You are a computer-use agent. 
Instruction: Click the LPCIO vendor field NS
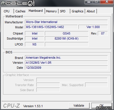tap(34, 44)
